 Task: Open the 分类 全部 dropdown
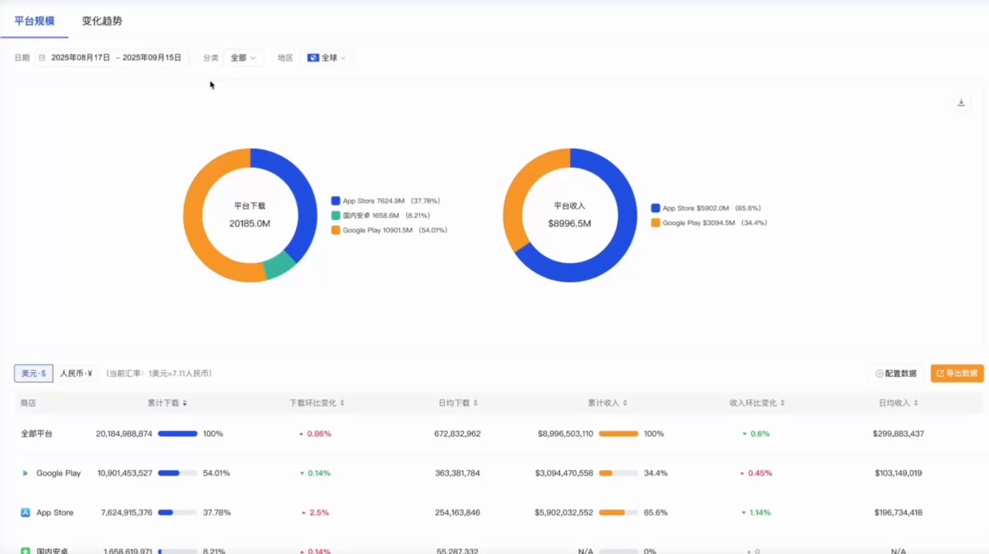click(243, 58)
